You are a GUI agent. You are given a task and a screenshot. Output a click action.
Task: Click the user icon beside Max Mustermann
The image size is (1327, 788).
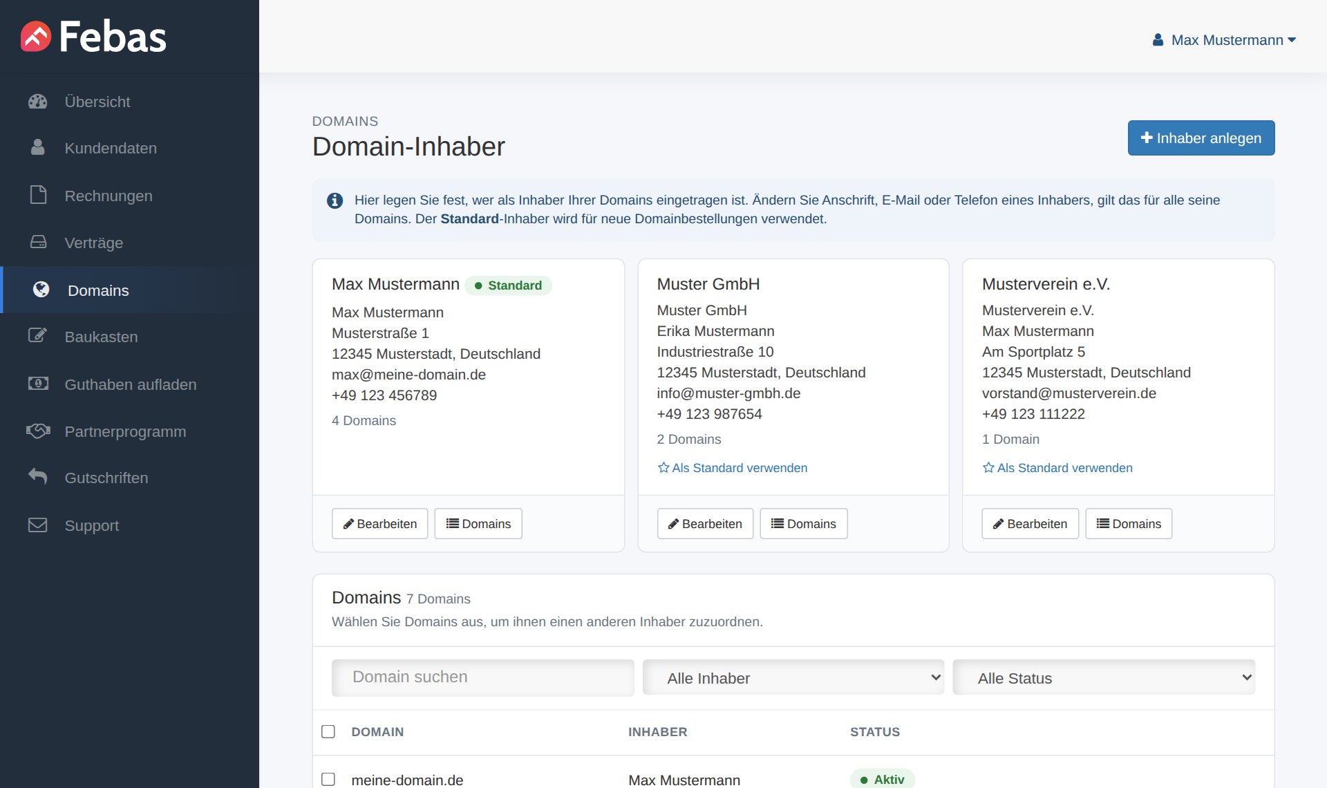pos(1158,40)
